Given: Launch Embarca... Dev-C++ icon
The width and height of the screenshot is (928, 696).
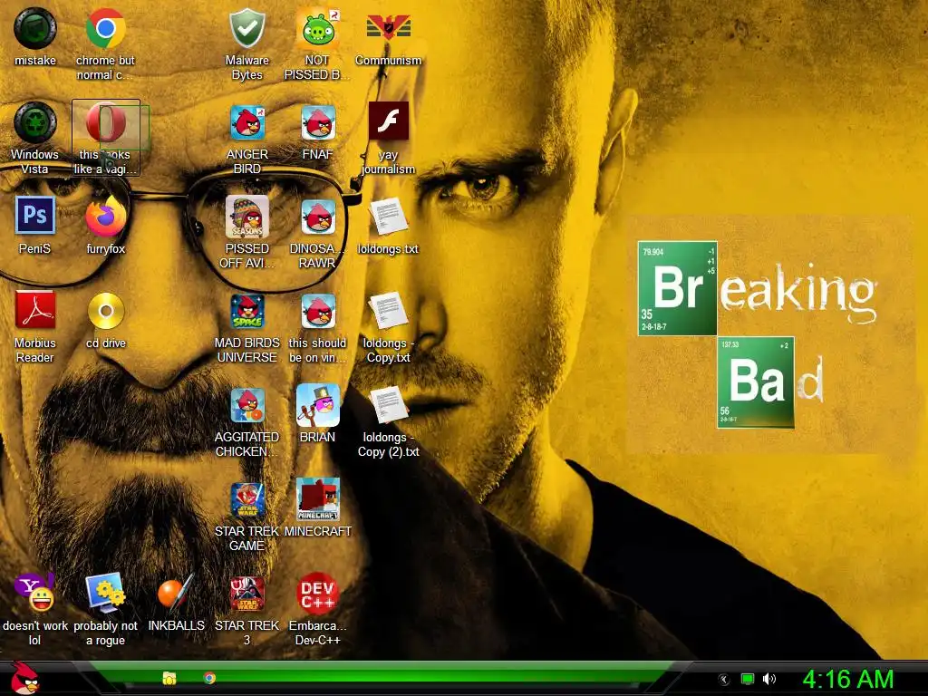Looking at the screenshot, I should (x=318, y=593).
